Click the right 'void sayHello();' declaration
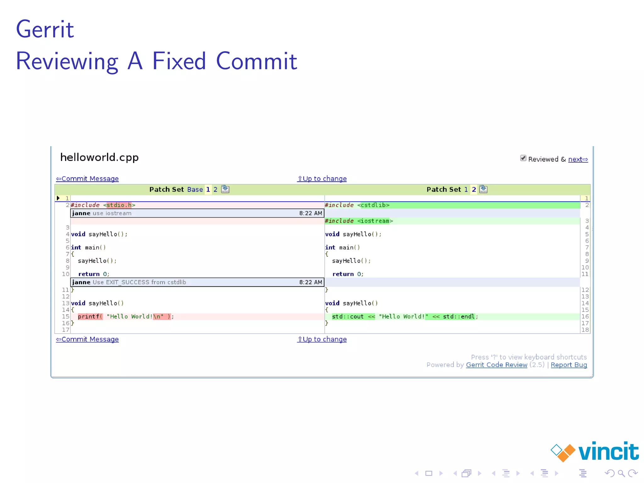644x483 pixels. pyautogui.click(x=353, y=234)
